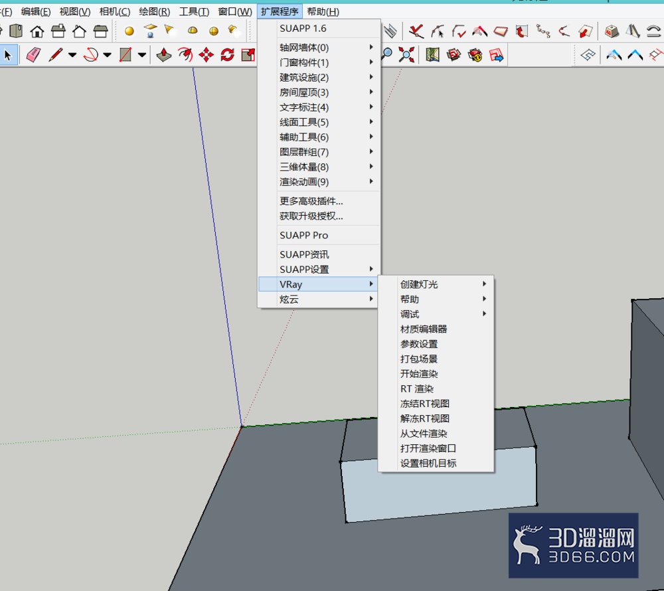Expand the 炫云 submenu
Screen dimensions: 664x591
pos(319,299)
